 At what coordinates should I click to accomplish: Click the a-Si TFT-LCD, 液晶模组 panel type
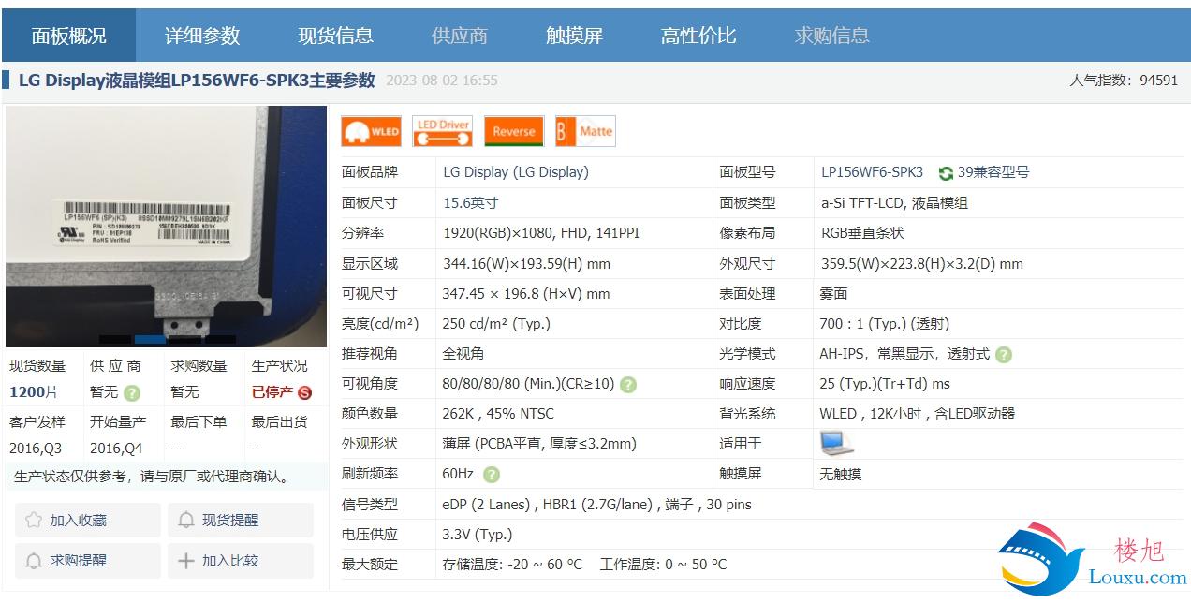point(894,202)
